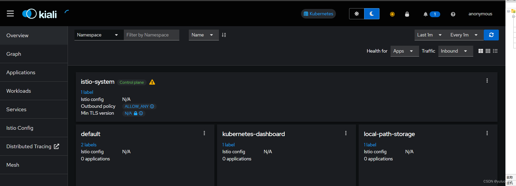The image size is (516, 186).
Task: Show kubernetes-dashboard 1 label link
Action: [x=228, y=145]
